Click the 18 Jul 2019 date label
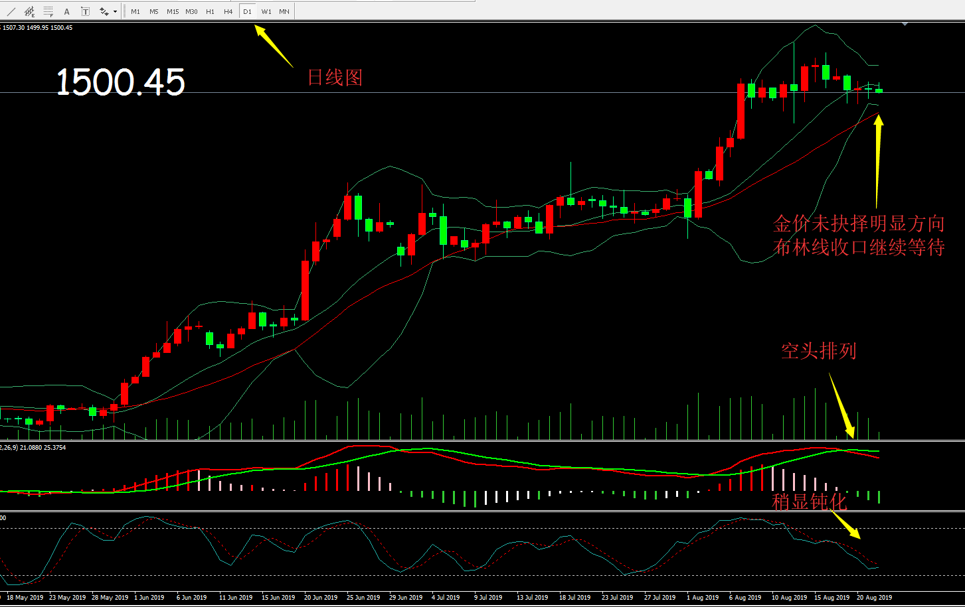Image resolution: width=965 pixels, height=607 pixels. [x=574, y=597]
